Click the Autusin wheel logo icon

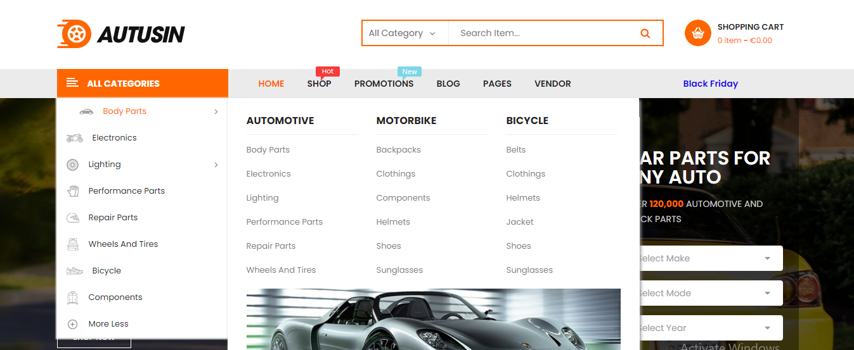74,34
